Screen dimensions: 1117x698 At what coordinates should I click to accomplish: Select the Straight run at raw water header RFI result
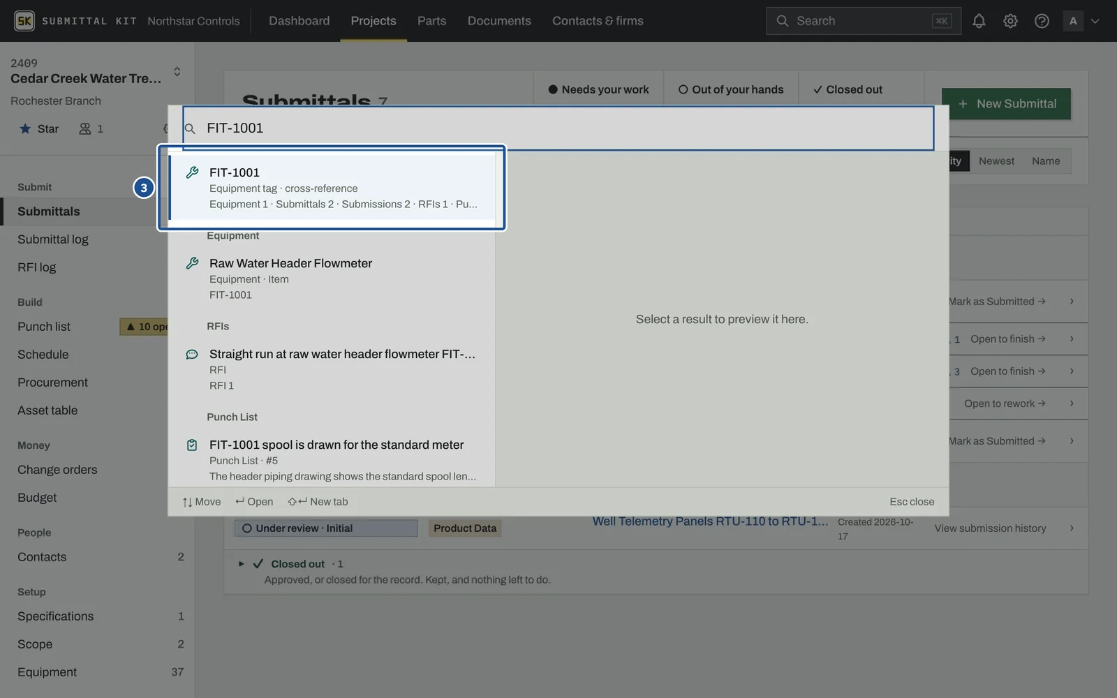(x=332, y=369)
